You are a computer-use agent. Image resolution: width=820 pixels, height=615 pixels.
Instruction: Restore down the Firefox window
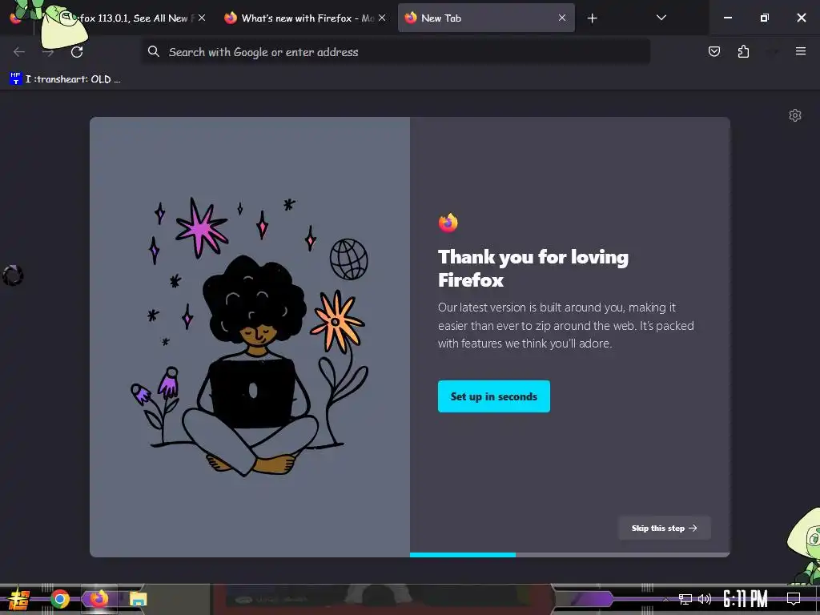764,18
